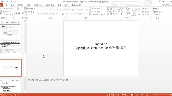Click 빠른 스타일 quick styles button

134,11
